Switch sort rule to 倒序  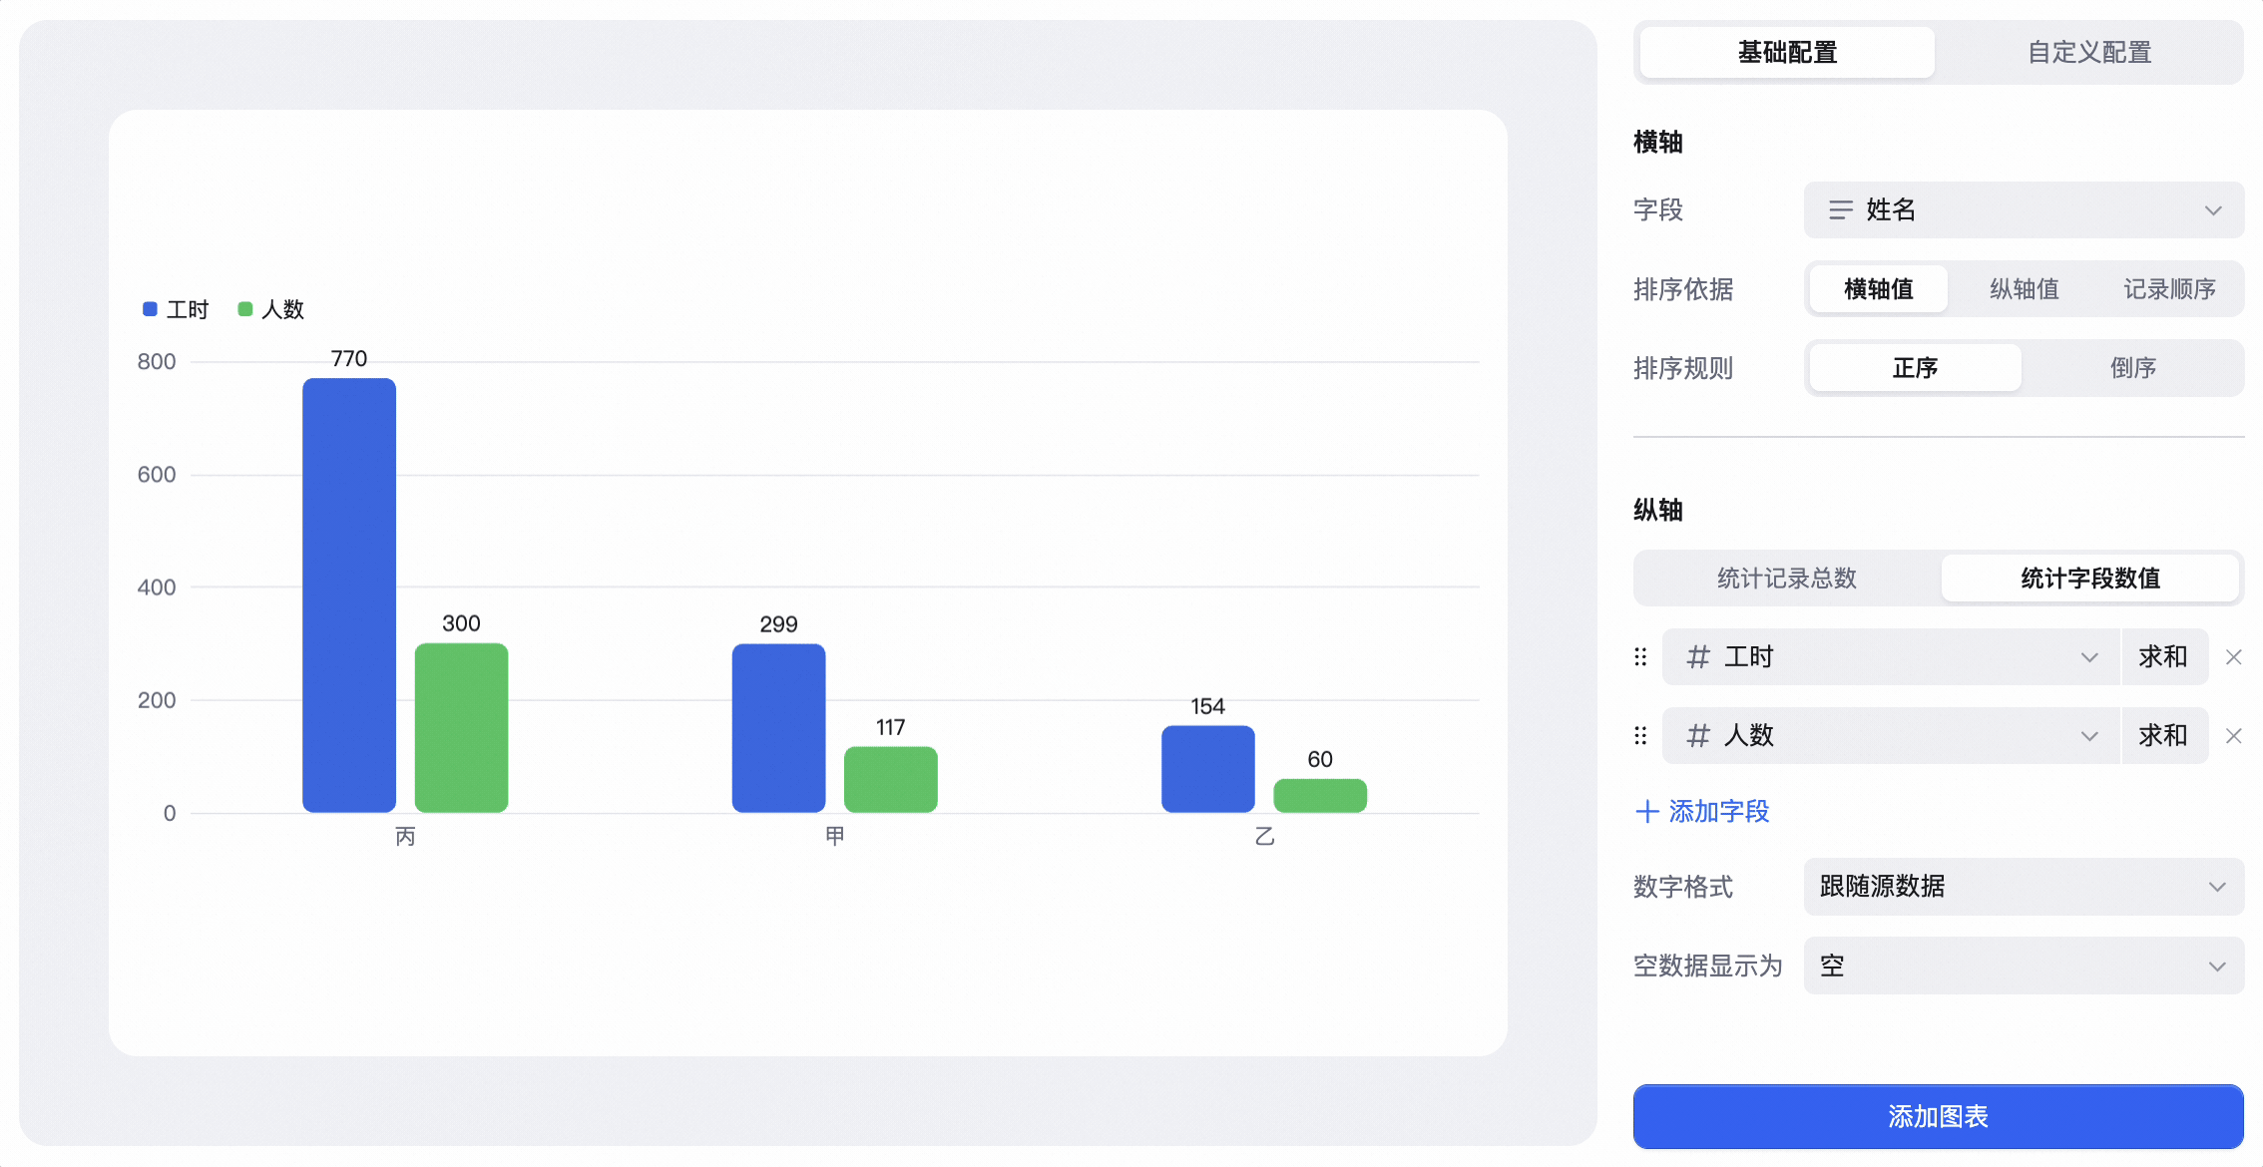click(2133, 368)
